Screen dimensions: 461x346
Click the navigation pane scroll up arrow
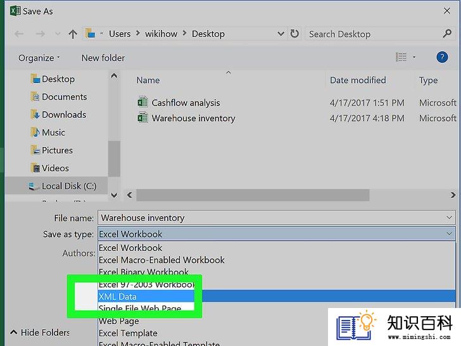(x=114, y=76)
